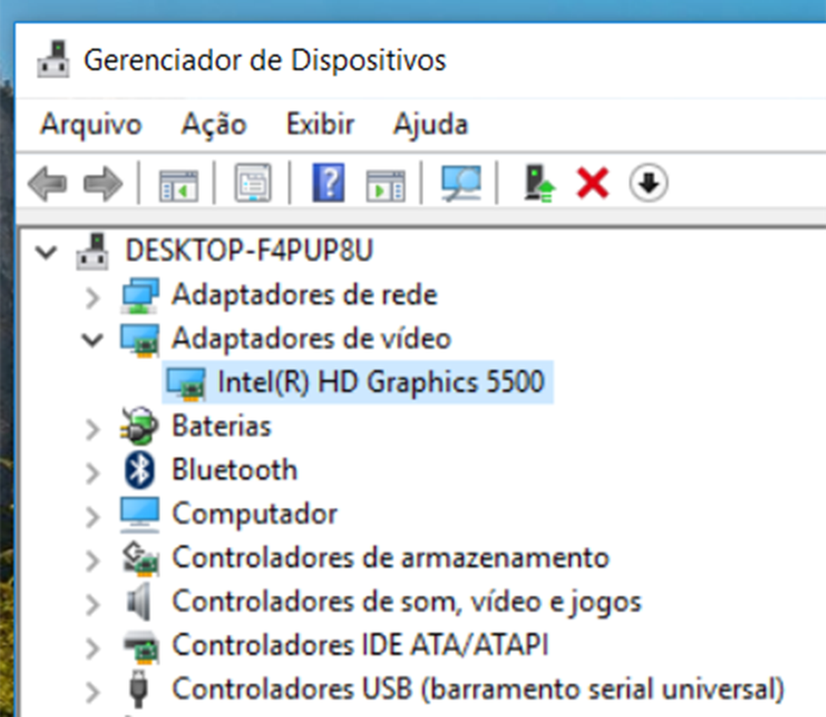
Task: Select Intel(R) HD Graphics 5500 device
Action: point(381,382)
